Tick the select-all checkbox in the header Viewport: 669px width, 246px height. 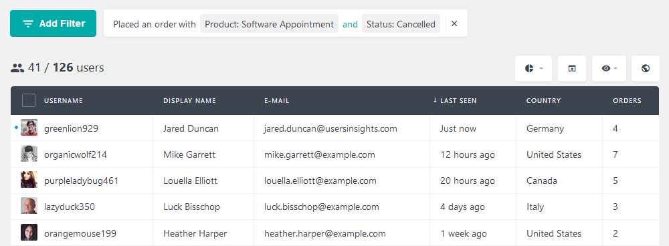(29, 101)
